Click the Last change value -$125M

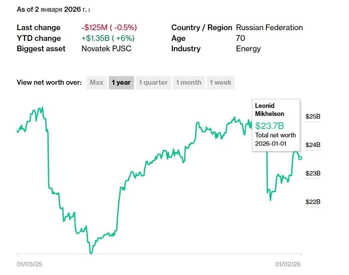[x=109, y=27]
